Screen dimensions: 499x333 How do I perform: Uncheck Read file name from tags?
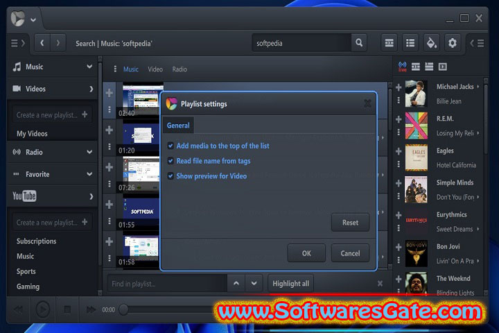click(x=170, y=161)
